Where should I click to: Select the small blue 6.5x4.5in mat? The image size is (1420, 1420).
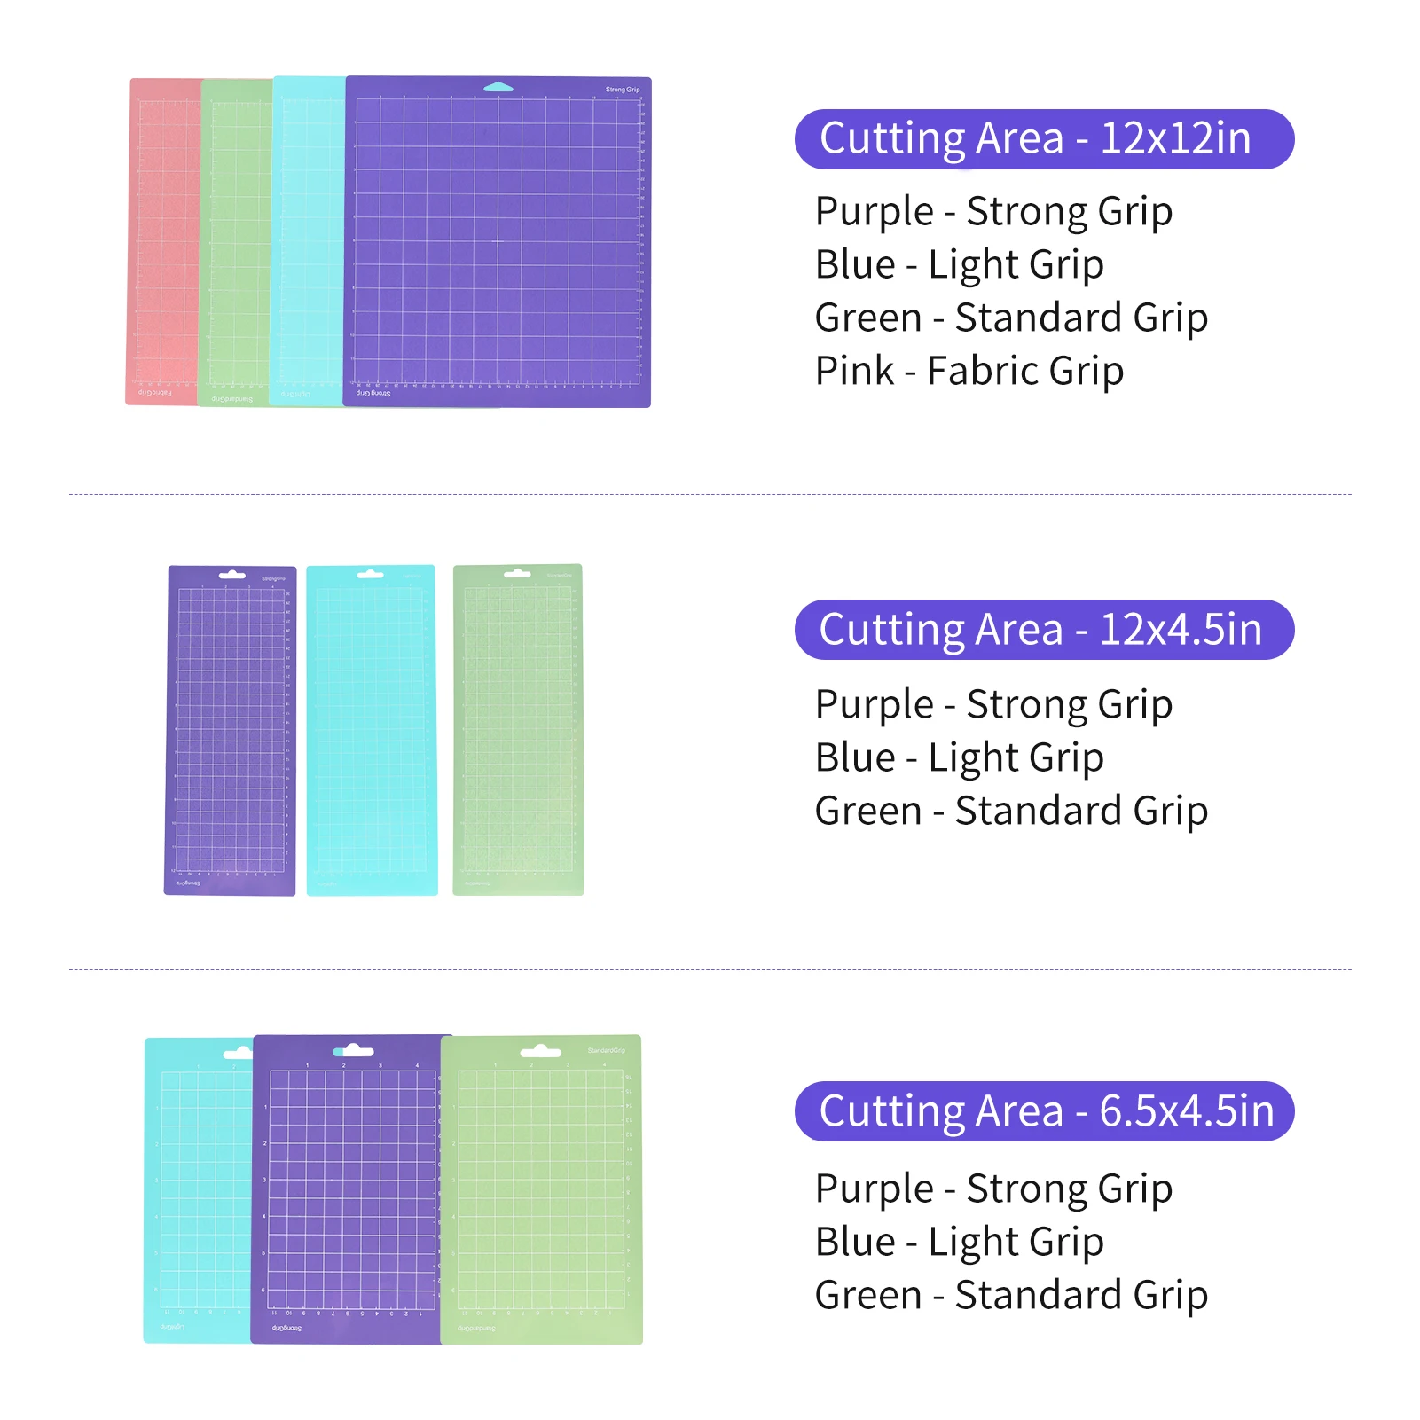click(199, 1190)
